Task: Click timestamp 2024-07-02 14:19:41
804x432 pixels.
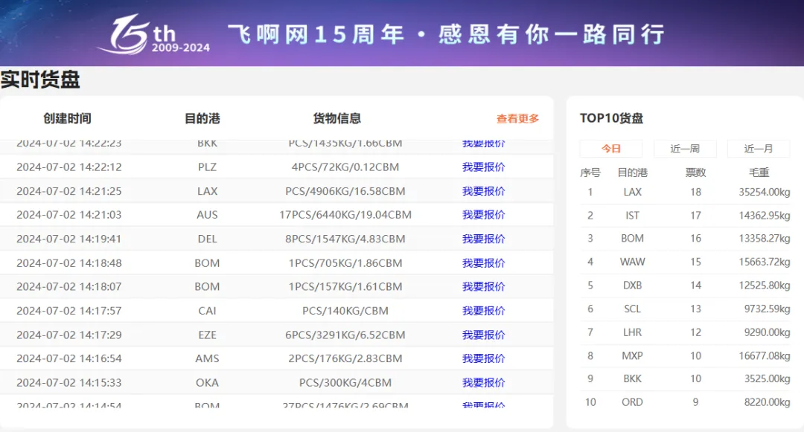Action: (x=68, y=239)
